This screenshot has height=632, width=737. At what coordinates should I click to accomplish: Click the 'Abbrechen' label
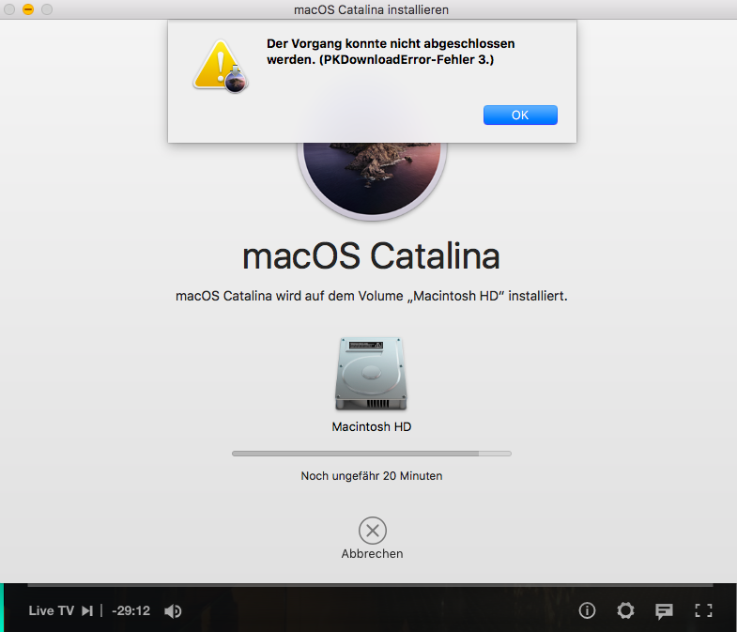(373, 554)
